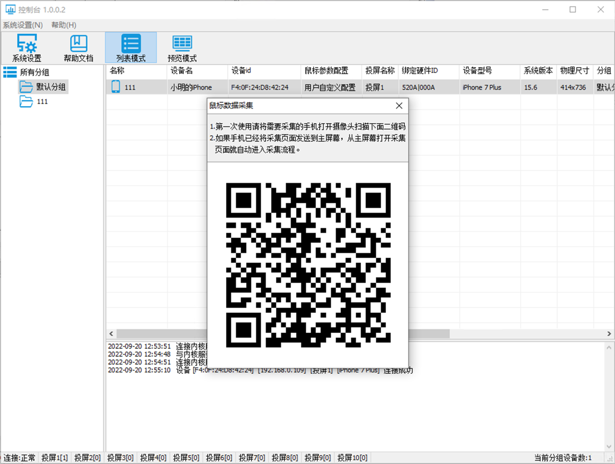
Task: Click the 2022-09-20 12:54:51 log entry
Action: coord(157,362)
